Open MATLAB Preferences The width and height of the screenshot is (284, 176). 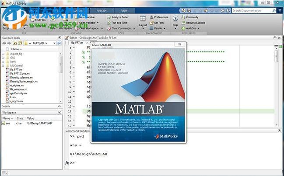tap(159, 17)
